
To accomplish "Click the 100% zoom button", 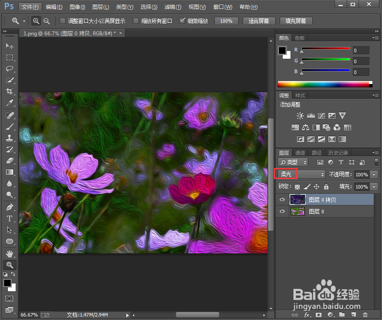I will point(226,21).
